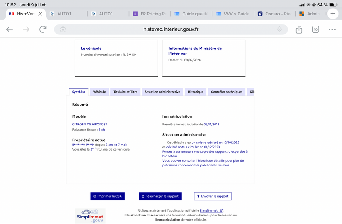Reload the HistoVec page
Image resolution: width=342 pixels, height=224 pixels.
pyautogui.click(x=43, y=29)
